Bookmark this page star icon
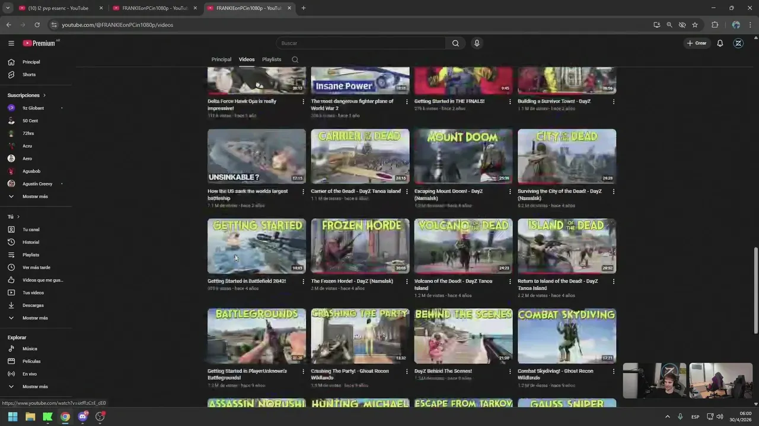759x426 pixels. [x=695, y=25]
